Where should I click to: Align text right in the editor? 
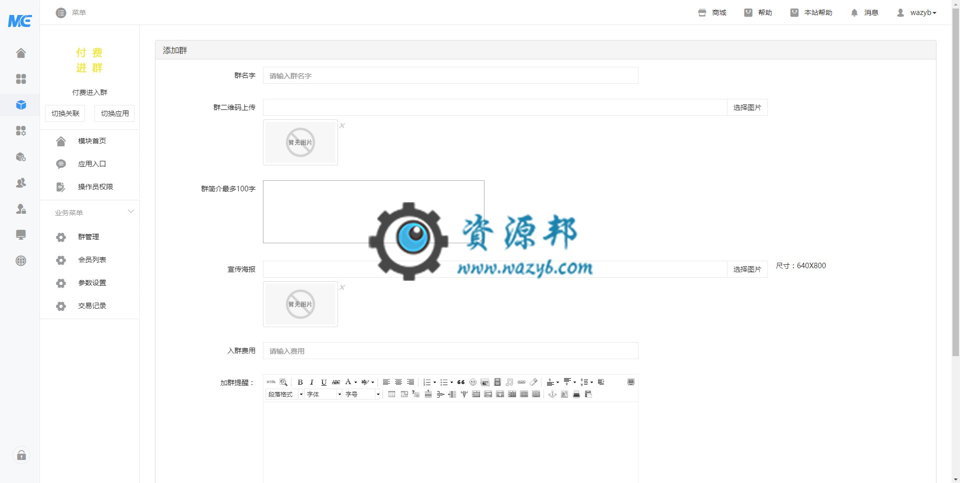click(410, 382)
